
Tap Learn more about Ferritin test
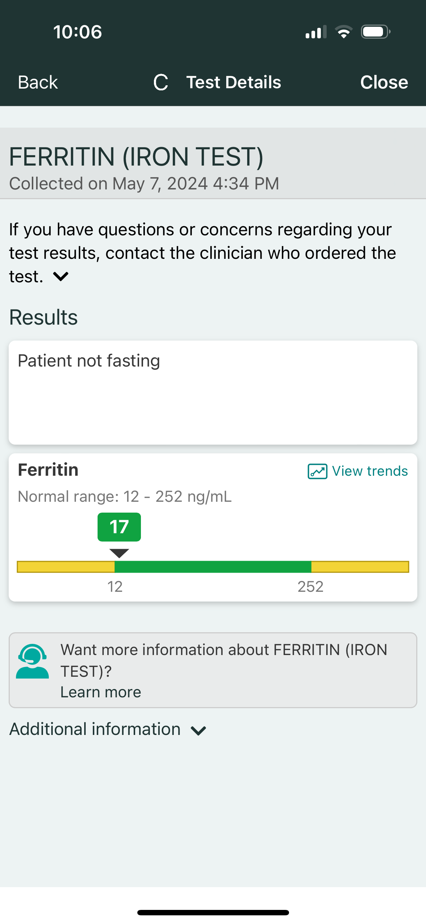[x=100, y=692]
